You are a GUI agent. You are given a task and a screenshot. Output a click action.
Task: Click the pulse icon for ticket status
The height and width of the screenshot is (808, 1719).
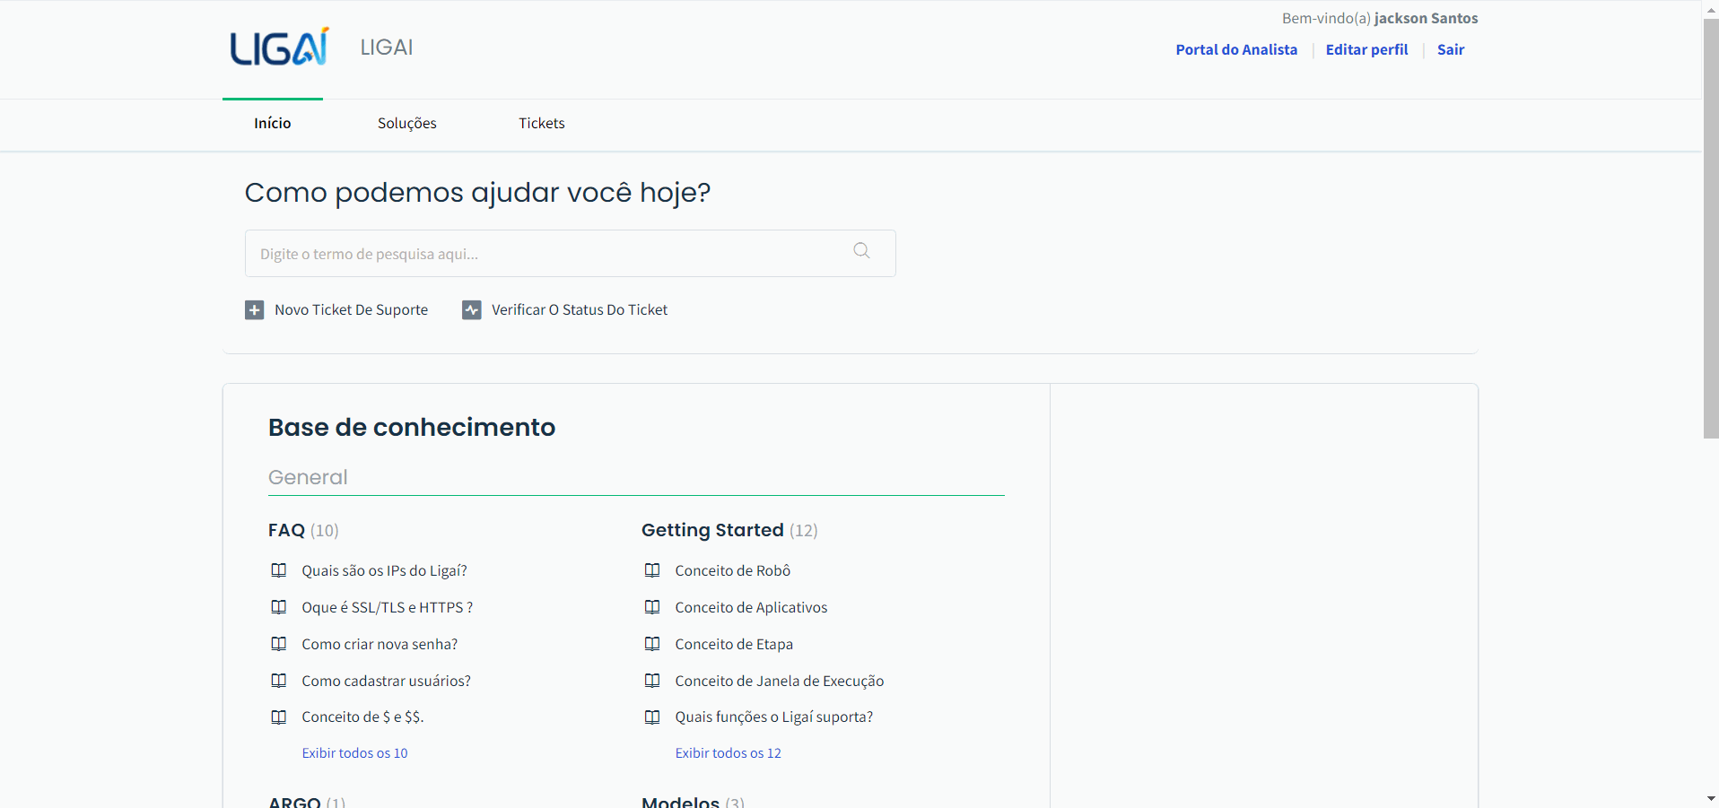pyautogui.click(x=472, y=310)
